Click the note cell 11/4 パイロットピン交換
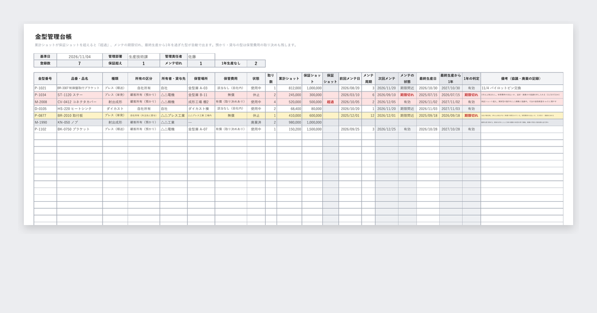The height and width of the screenshot is (313, 597). [x=522, y=88]
